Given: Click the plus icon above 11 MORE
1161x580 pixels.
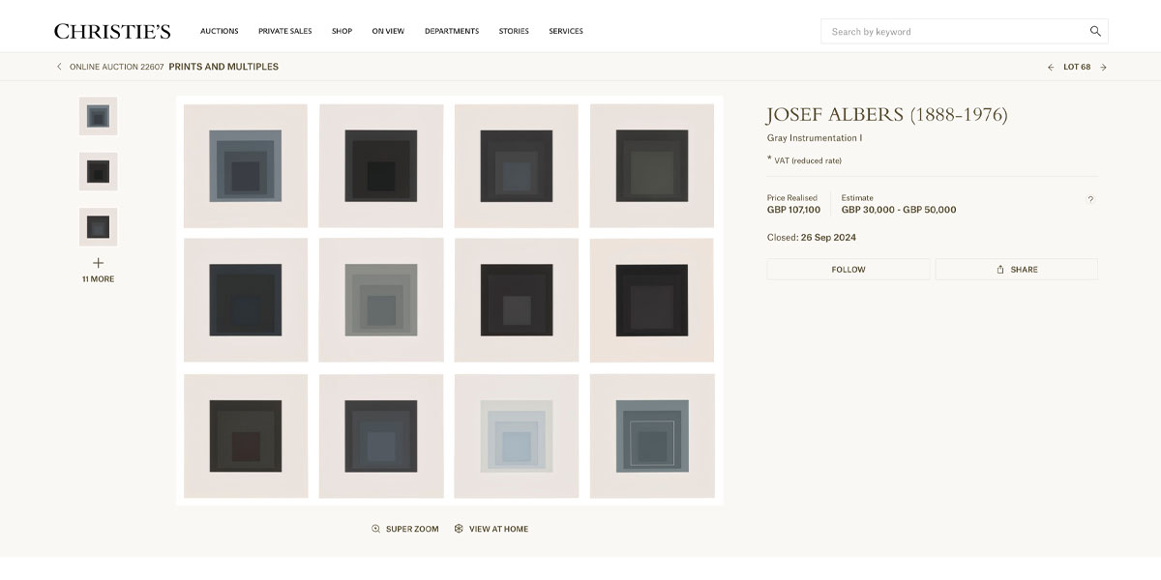Looking at the screenshot, I should [x=98, y=263].
